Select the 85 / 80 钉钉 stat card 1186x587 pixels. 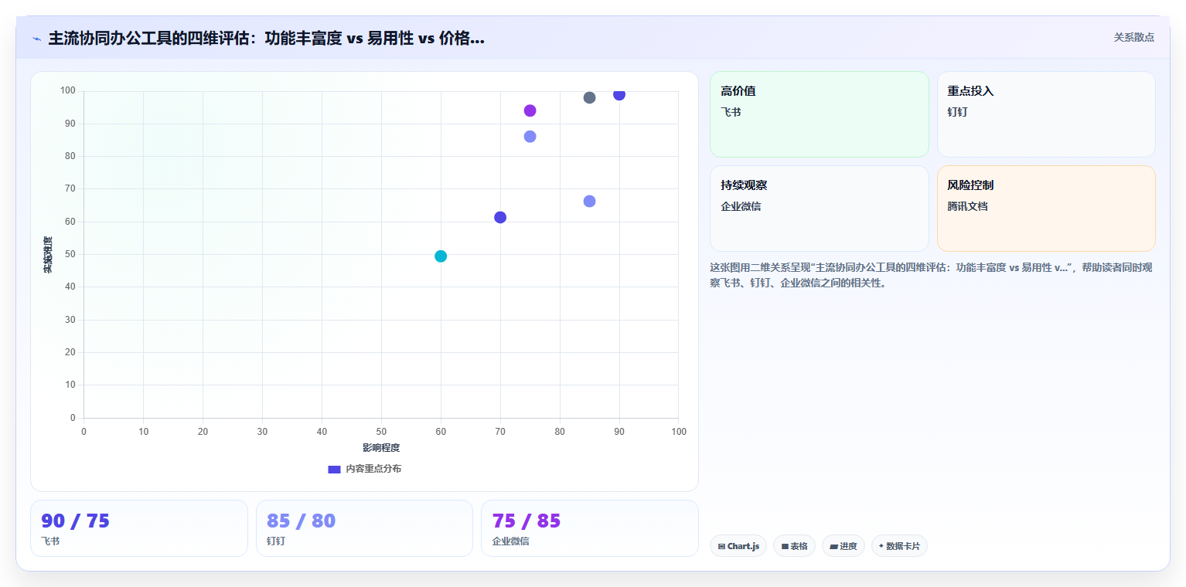[x=364, y=528]
